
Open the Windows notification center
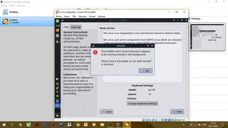pyautogui.click(x=222, y=125)
